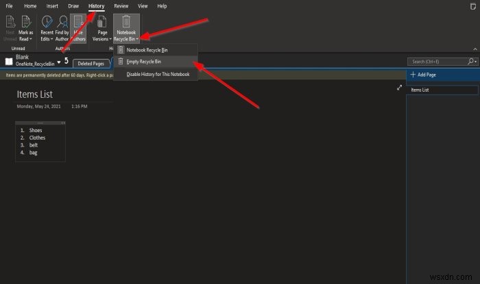The image size is (480, 284).
Task: Click the time 1:16 PM
Action: (80, 106)
